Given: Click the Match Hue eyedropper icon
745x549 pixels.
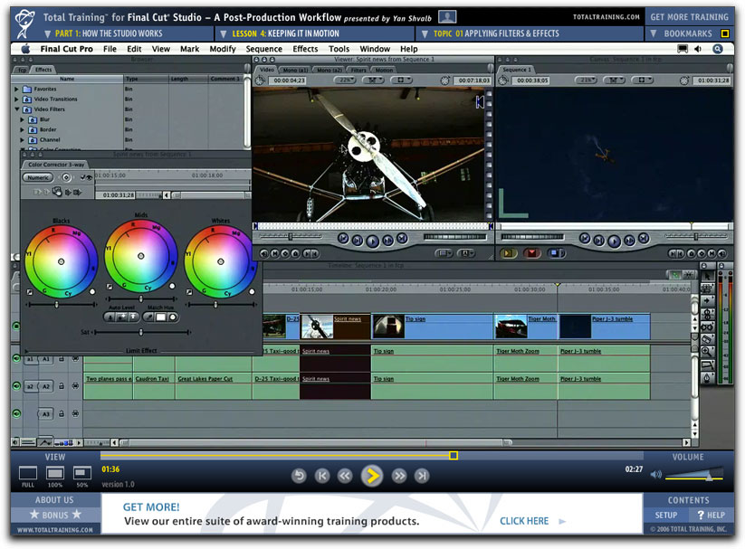Looking at the screenshot, I should click(x=149, y=317).
